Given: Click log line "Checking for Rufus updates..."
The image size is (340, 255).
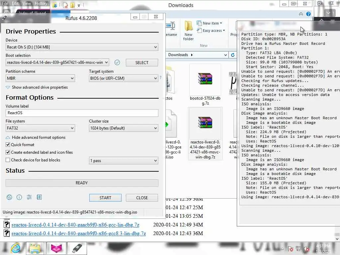Looking at the screenshot, I should tap(275, 81).
